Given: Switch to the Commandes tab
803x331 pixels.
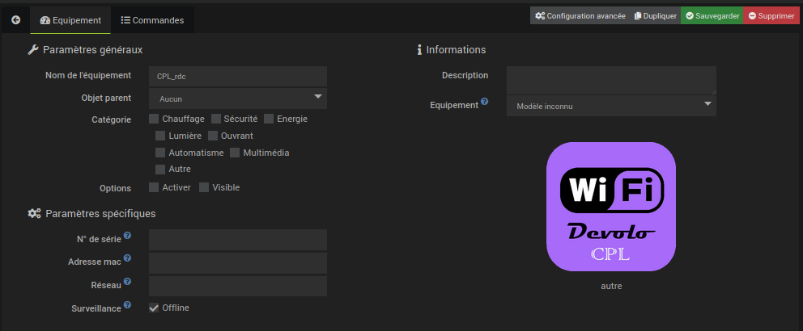Looking at the screenshot, I should click(152, 20).
